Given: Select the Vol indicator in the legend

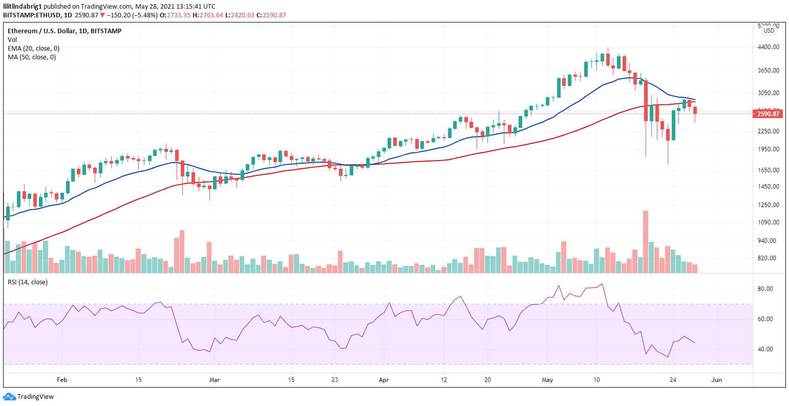Looking at the screenshot, I should coord(12,39).
